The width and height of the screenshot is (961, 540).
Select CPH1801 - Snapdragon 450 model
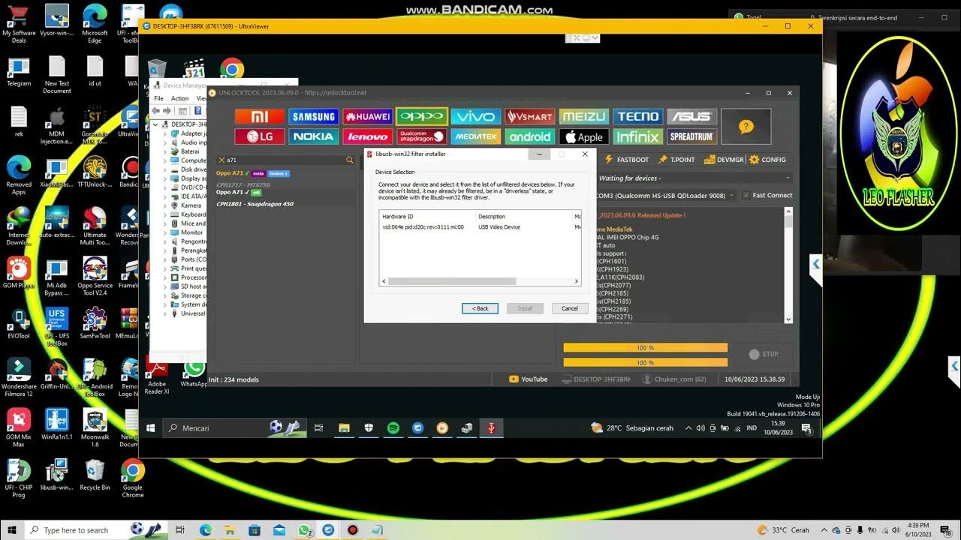(255, 204)
